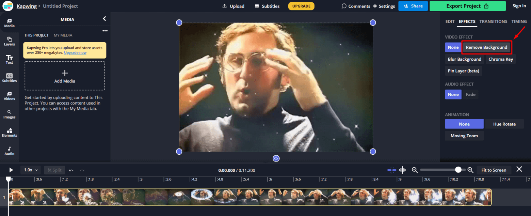Open the Images panel icon

9,114
